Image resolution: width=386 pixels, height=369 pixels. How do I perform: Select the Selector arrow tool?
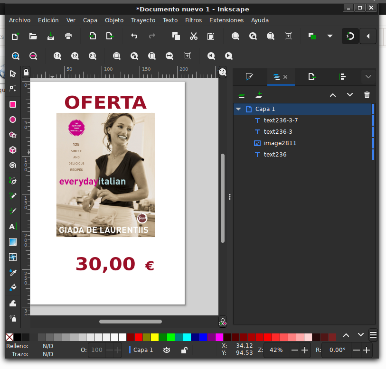pyautogui.click(x=13, y=74)
